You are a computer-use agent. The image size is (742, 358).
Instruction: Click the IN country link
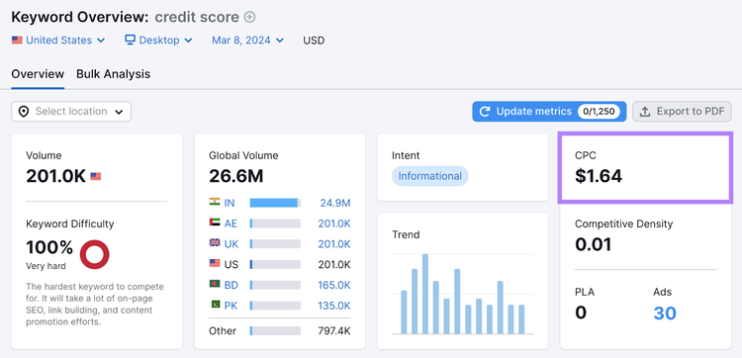point(230,204)
